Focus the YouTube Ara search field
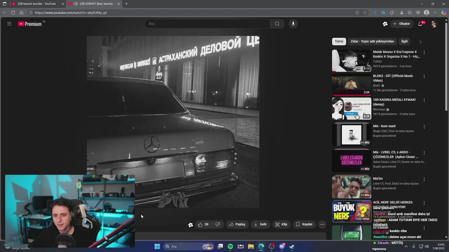 tap(208, 24)
